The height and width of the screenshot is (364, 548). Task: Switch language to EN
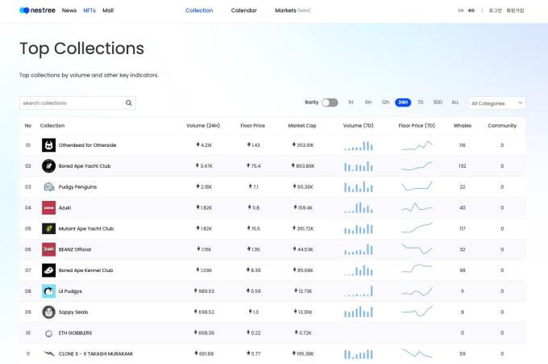point(460,10)
